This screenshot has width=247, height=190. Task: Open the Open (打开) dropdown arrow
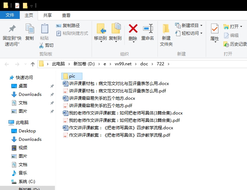tap(241, 27)
